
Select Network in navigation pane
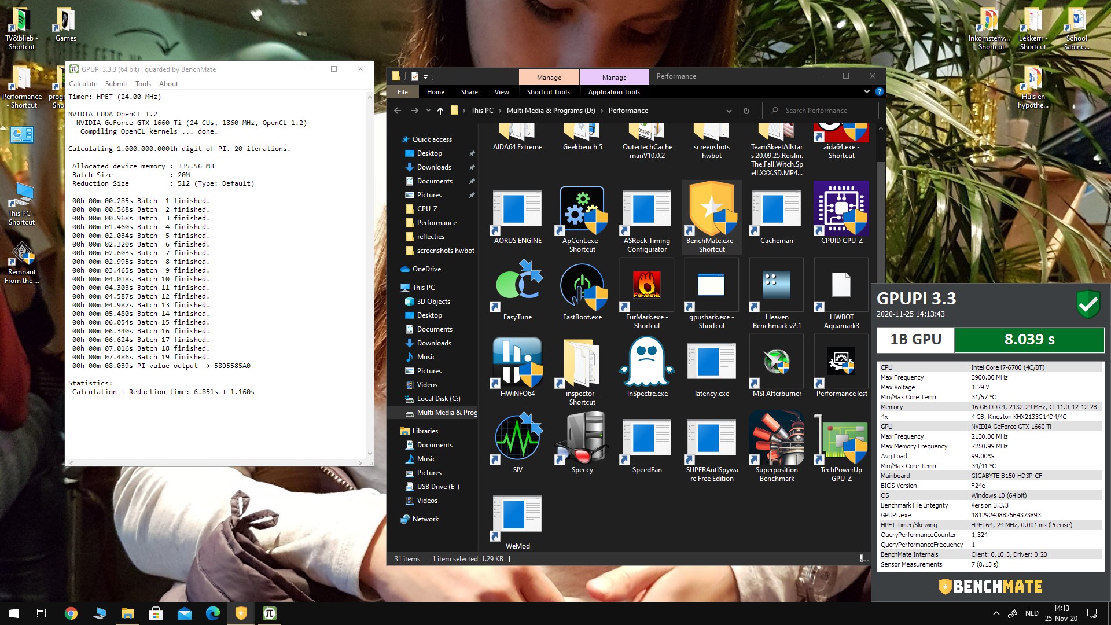(425, 519)
